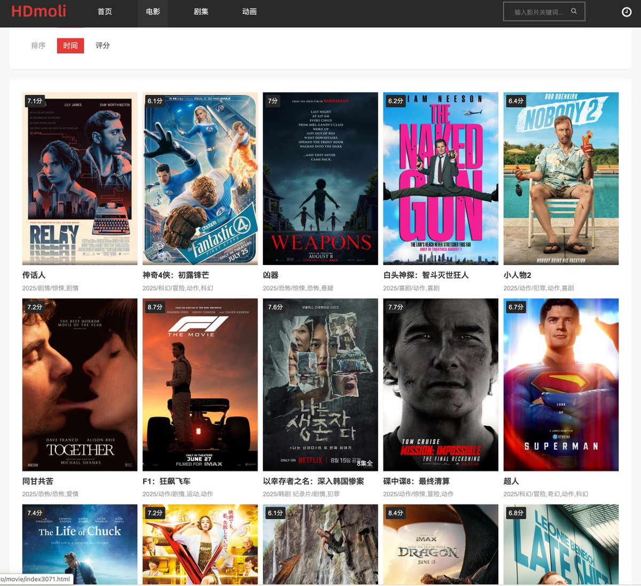Click the 7.1分 rating badge on Relay
The image size is (641, 586).
[35, 101]
